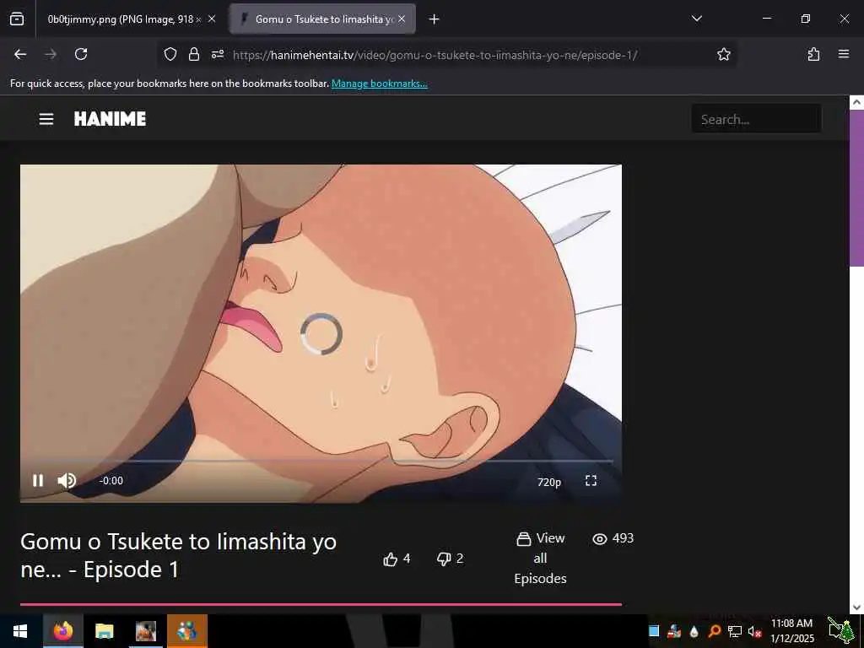
Task: Click the purple vertical scrollbar thumb
Action: [856, 187]
